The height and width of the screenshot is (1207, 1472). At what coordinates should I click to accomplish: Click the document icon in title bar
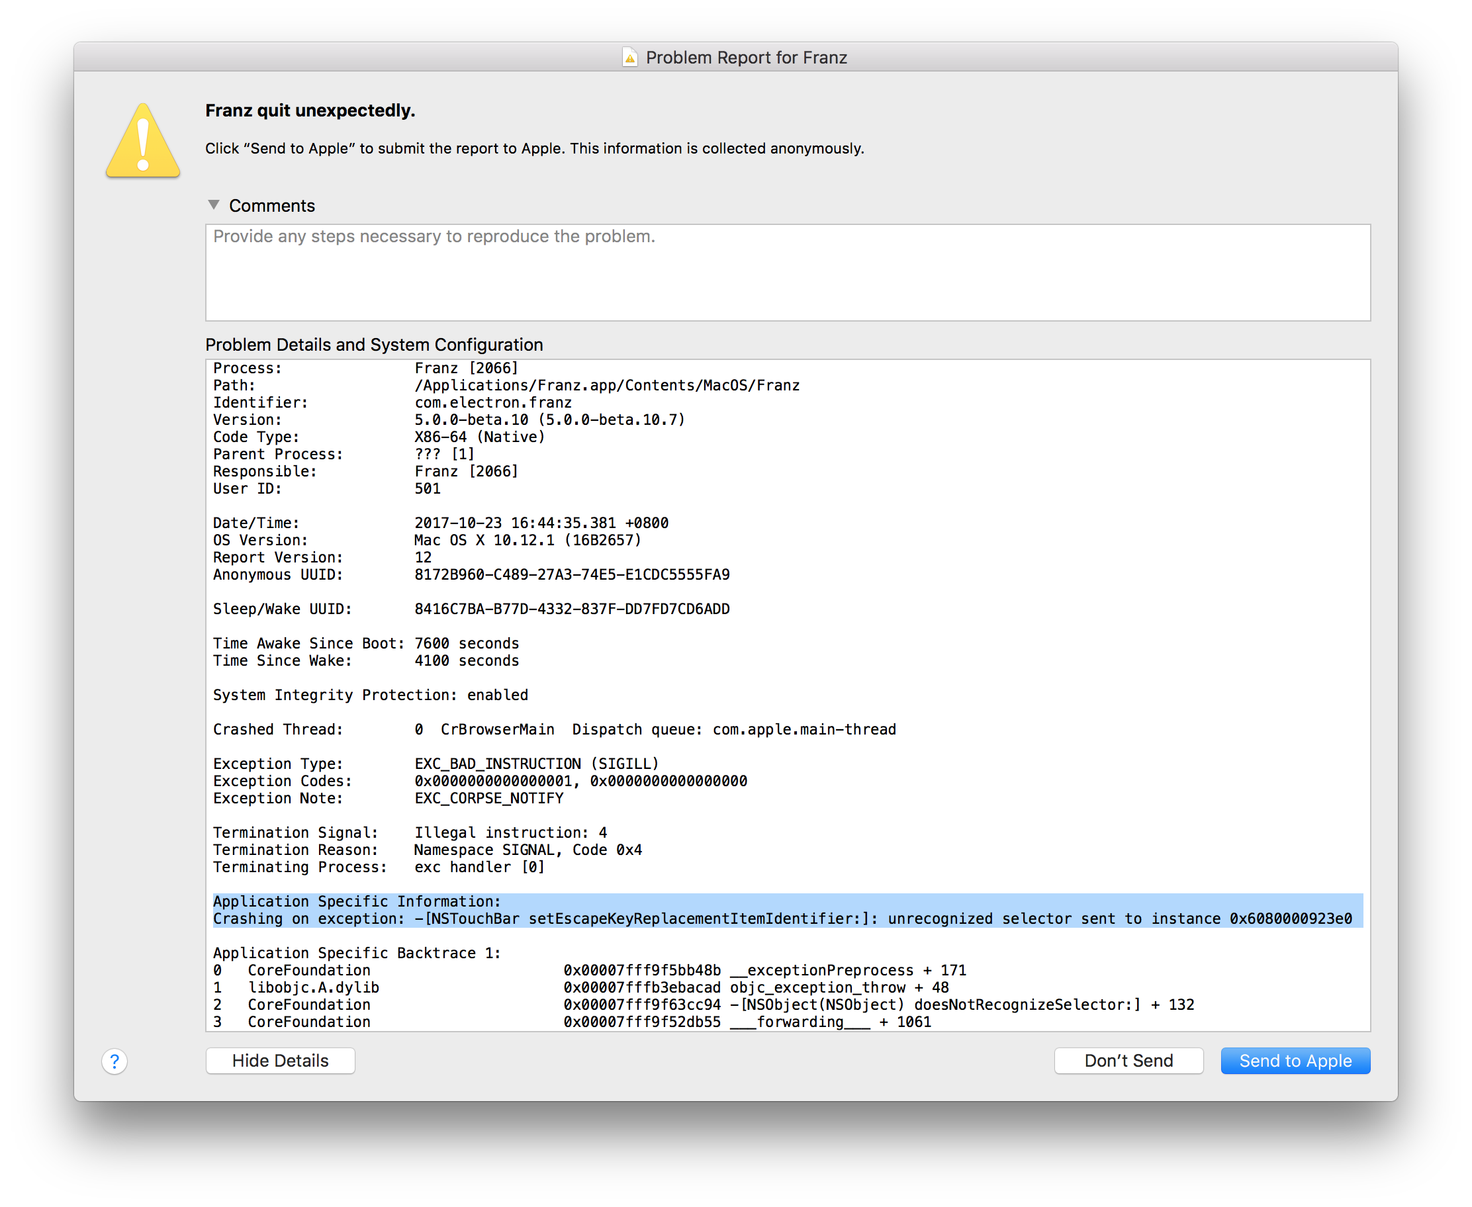click(629, 57)
